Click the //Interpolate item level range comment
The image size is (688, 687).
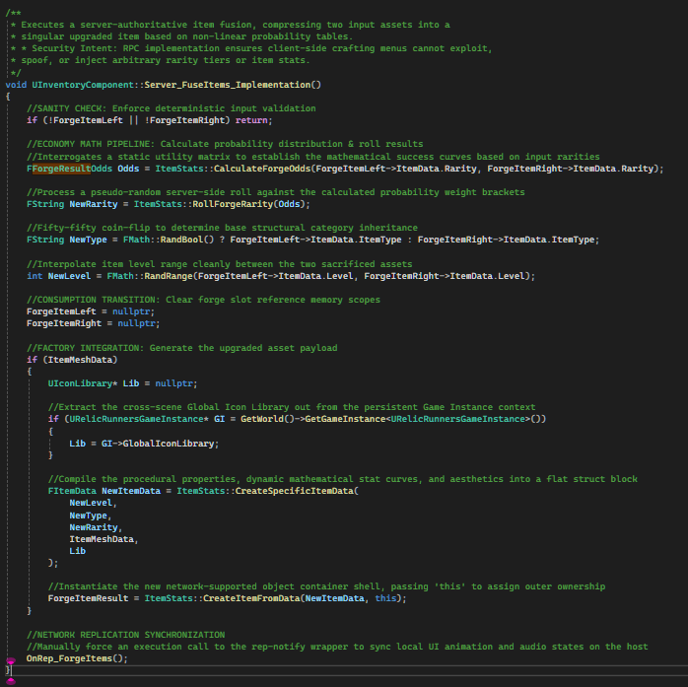220,264
